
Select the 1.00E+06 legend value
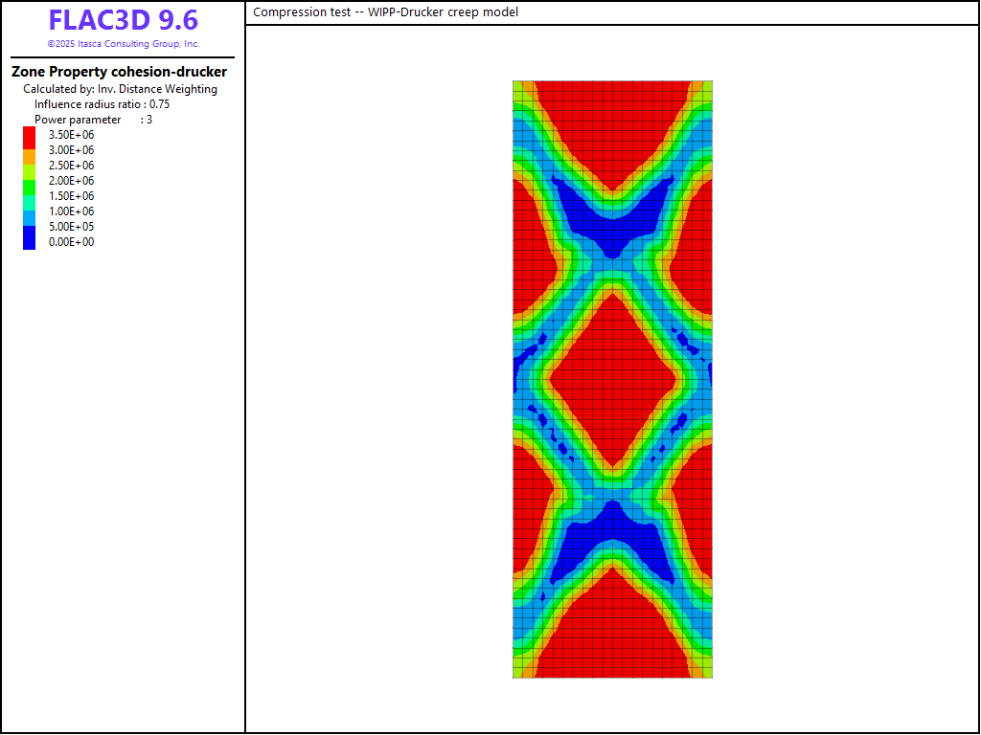click(x=71, y=212)
